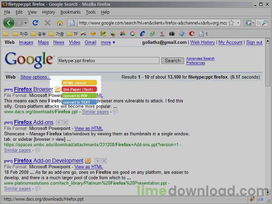Select 'convert to PDF' in the popup

[x=76, y=96]
